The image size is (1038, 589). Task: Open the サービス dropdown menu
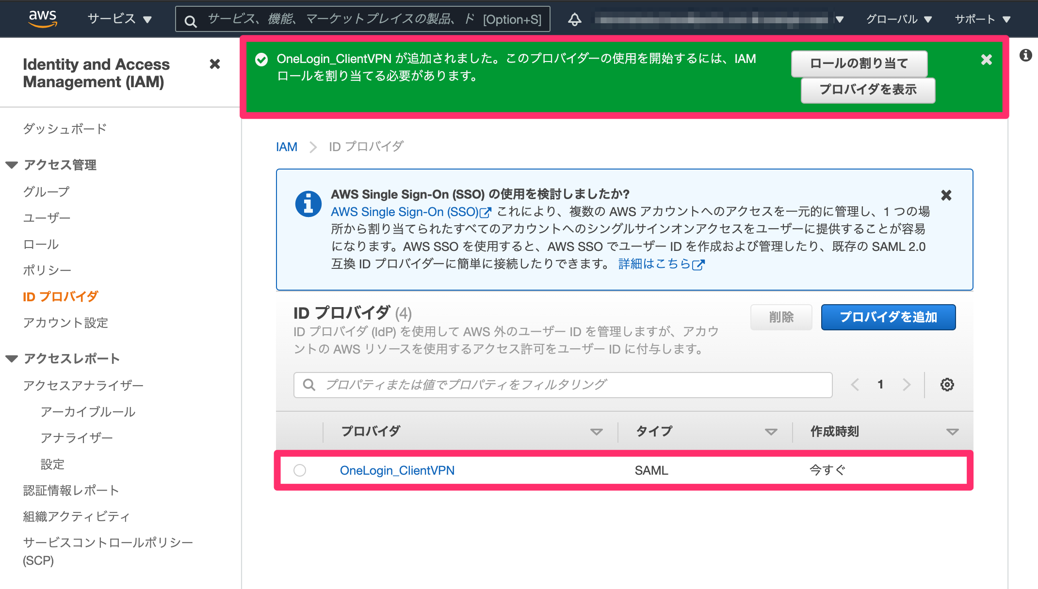click(x=120, y=19)
